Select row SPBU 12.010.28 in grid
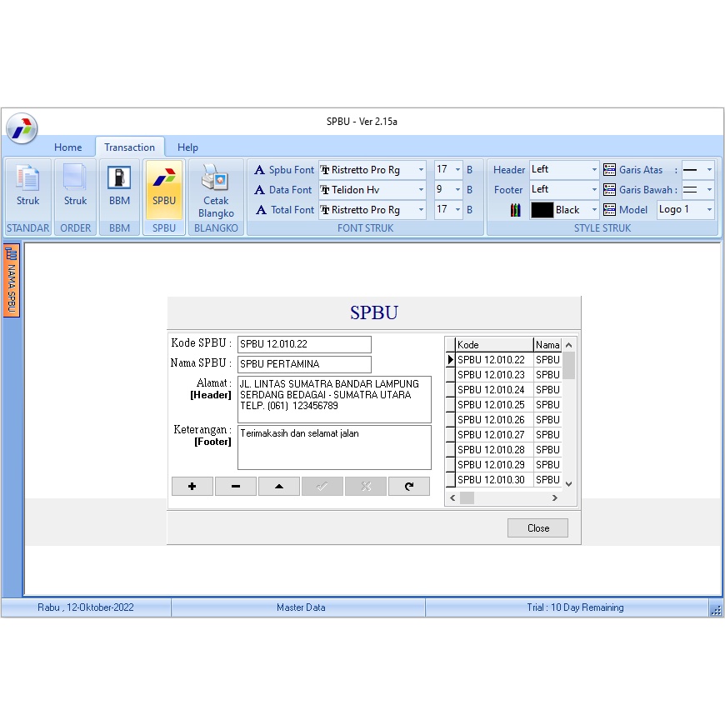 [504, 449]
